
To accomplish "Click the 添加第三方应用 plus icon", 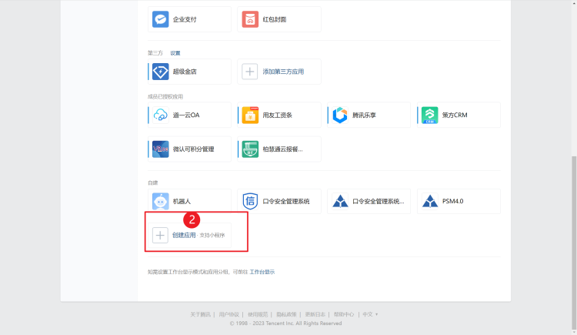I will tap(250, 72).
